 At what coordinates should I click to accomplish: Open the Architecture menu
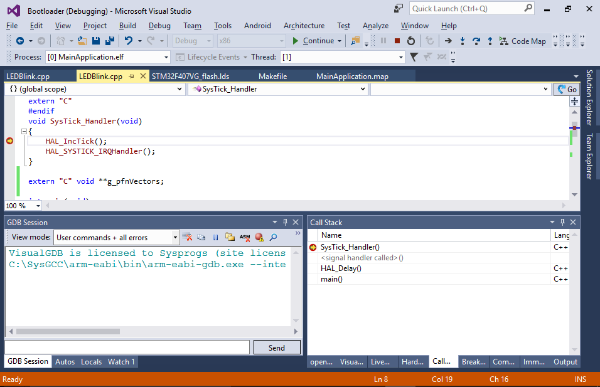pyautogui.click(x=304, y=26)
